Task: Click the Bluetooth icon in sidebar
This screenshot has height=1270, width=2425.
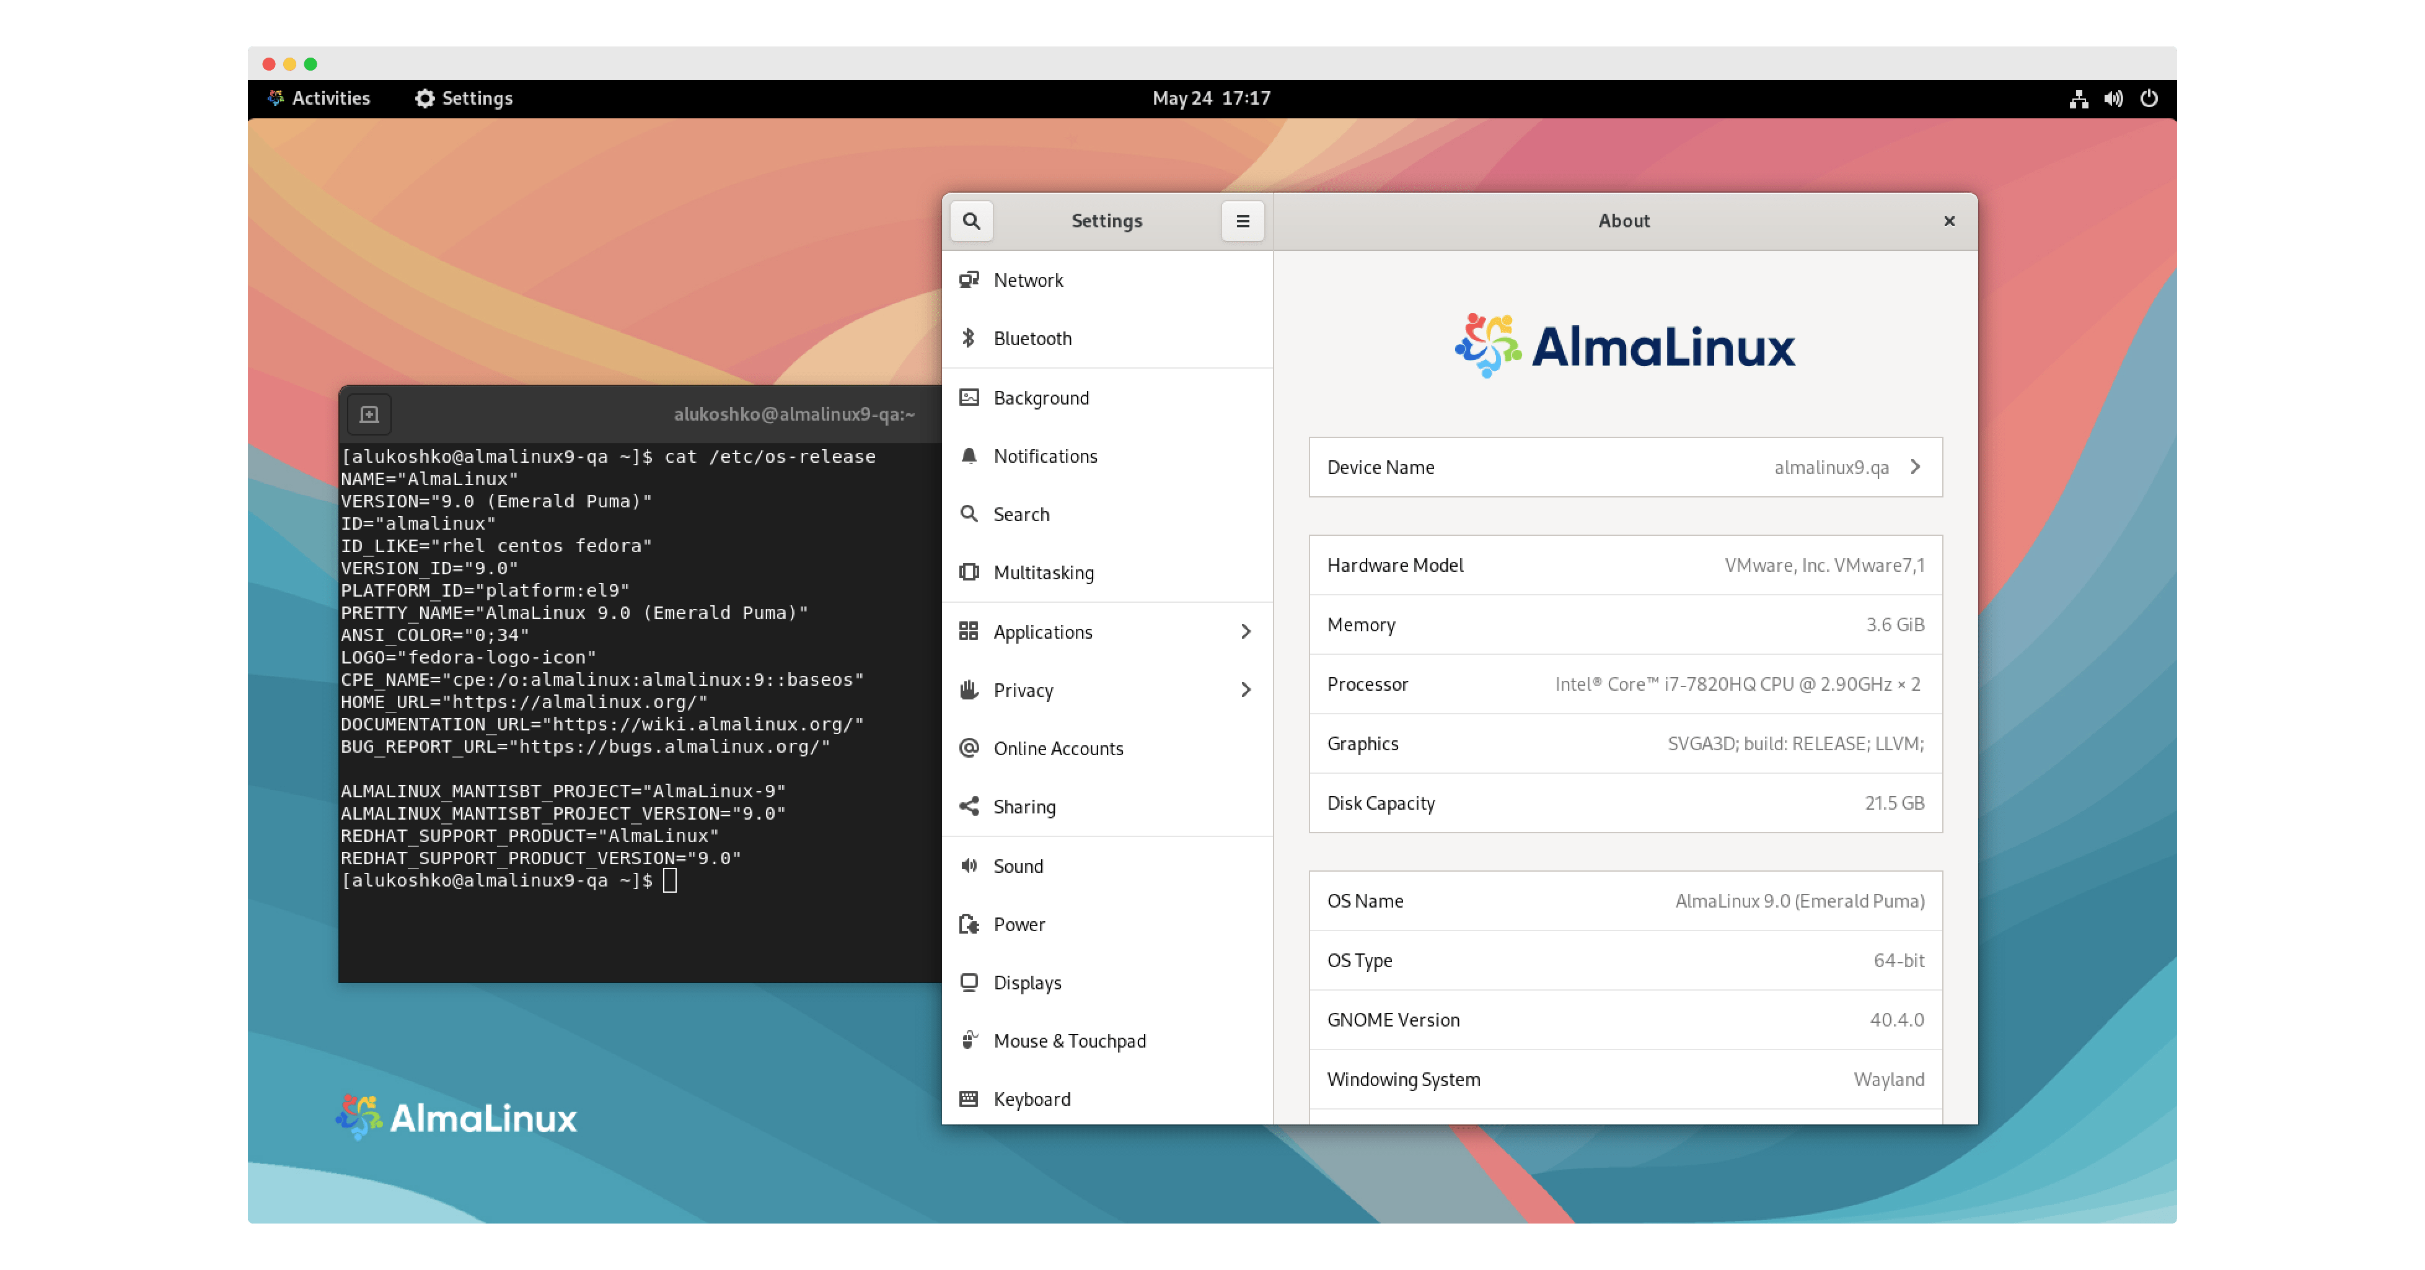Action: [x=969, y=338]
